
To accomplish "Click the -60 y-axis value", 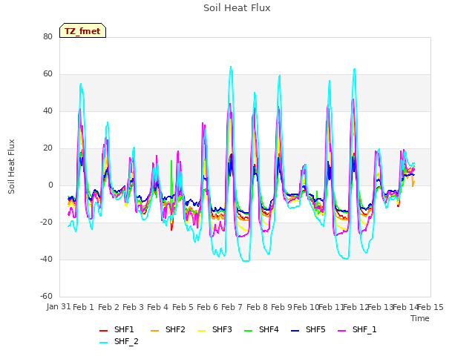I will coord(46,297).
